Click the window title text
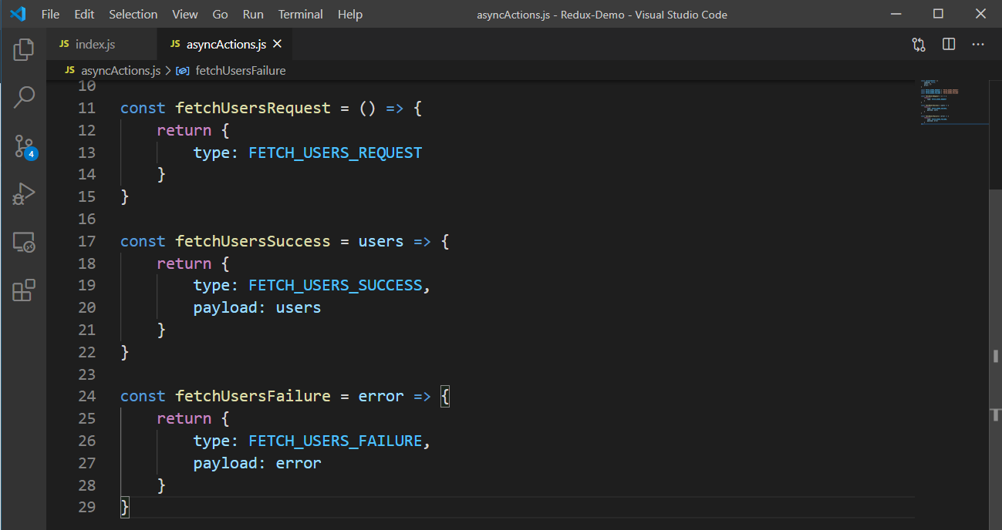 pyautogui.click(x=602, y=15)
